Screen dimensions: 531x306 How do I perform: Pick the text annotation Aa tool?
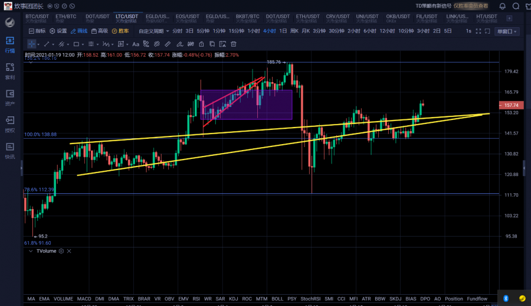click(136, 44)
